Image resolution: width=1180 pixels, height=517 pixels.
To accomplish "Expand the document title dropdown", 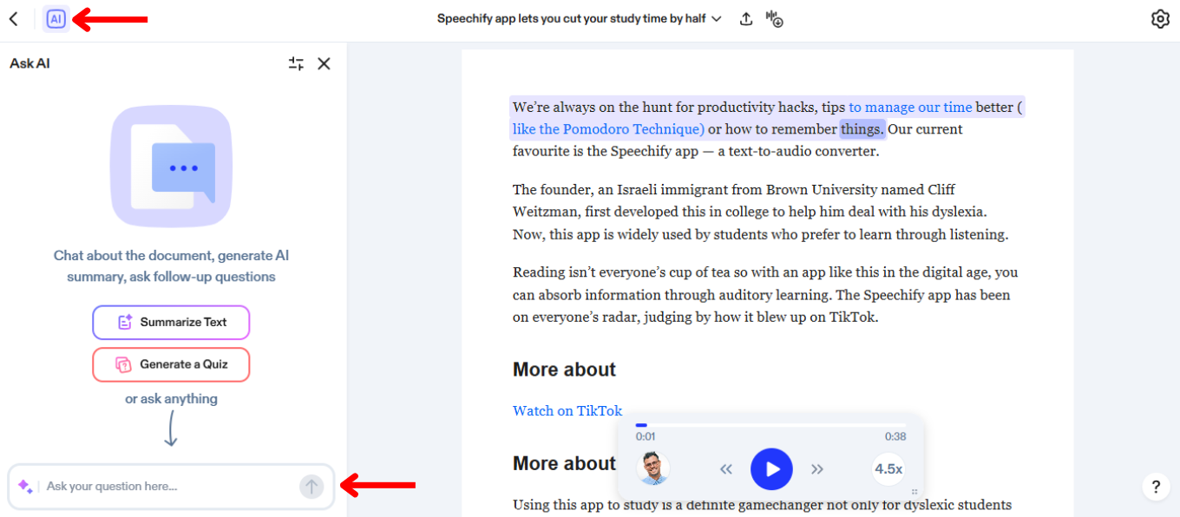I will pos(718,18).
